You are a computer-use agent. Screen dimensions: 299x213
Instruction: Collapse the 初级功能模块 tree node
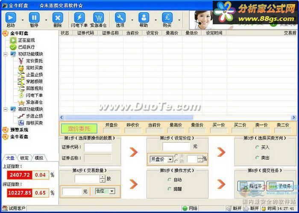click(6, 54)
